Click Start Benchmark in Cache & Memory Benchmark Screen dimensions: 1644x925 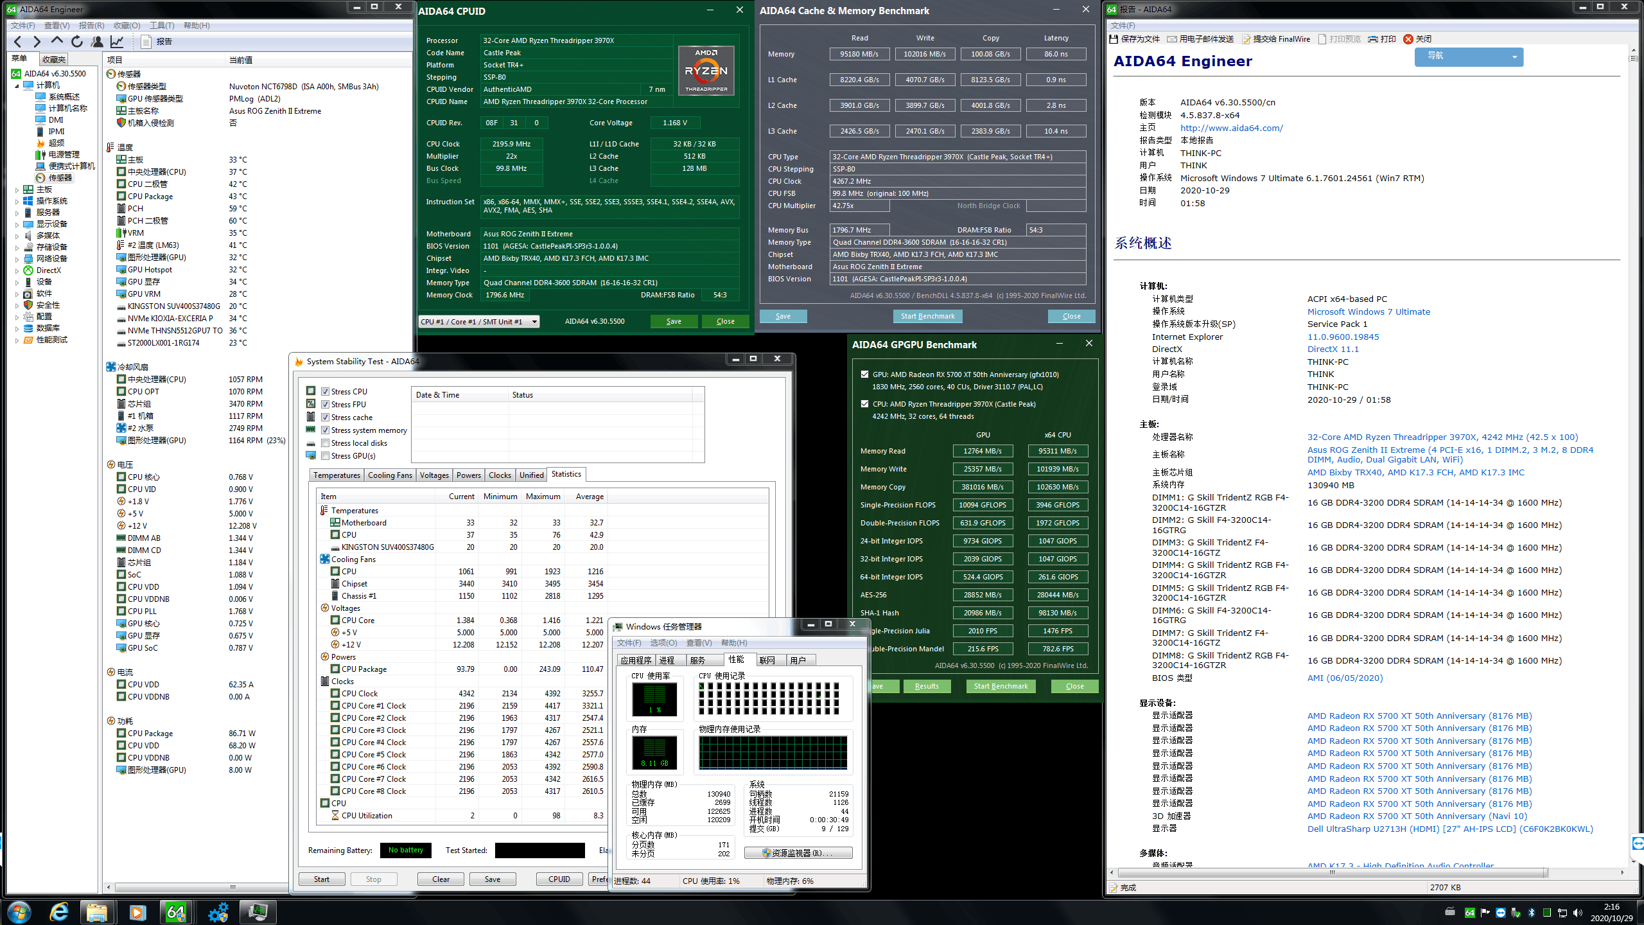pyautogui.click(x=927, y=316)
